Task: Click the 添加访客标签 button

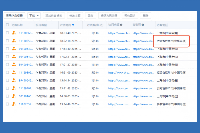Action: (x=54, y=16)
